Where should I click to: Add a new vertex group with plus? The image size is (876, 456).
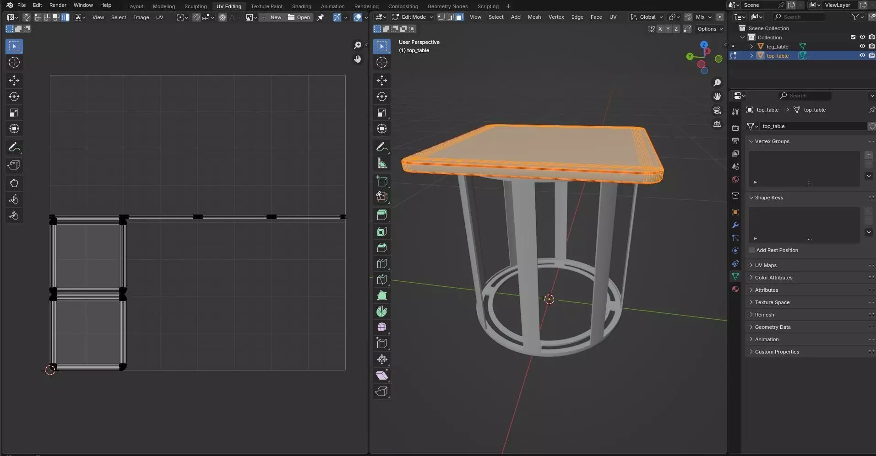point(869,155)
